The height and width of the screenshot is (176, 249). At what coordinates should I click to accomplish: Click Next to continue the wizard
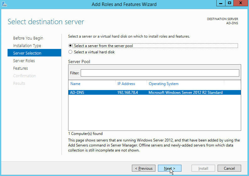pyautogui.click(x=170, y=168)
